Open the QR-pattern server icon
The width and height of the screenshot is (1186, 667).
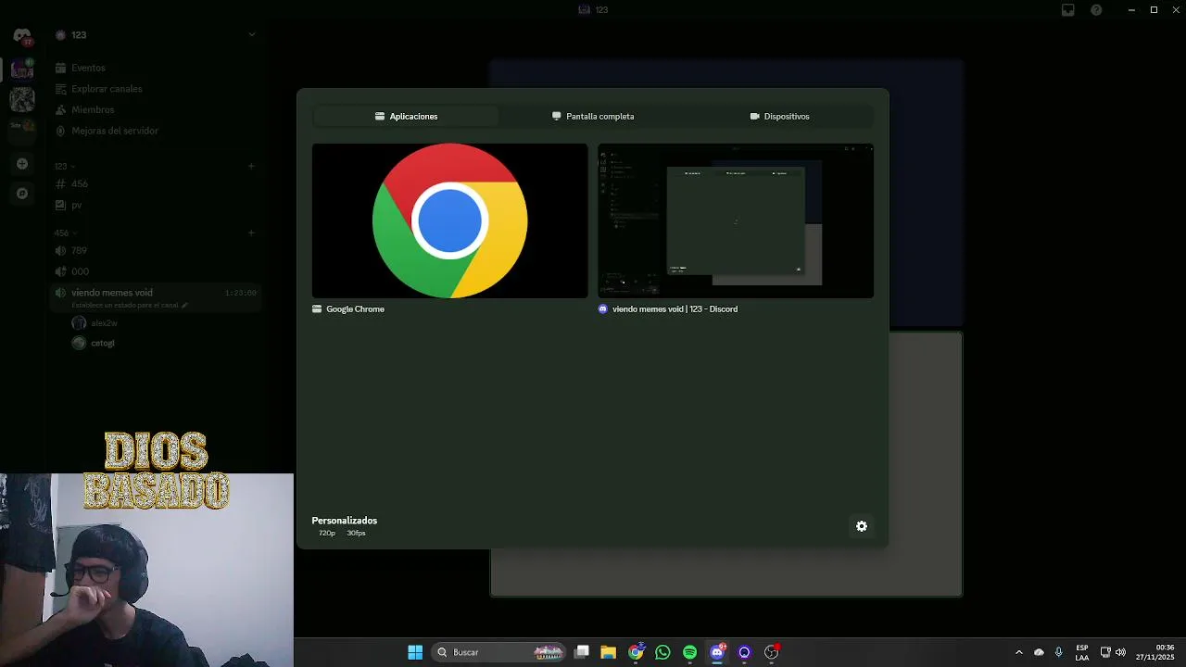22,98
